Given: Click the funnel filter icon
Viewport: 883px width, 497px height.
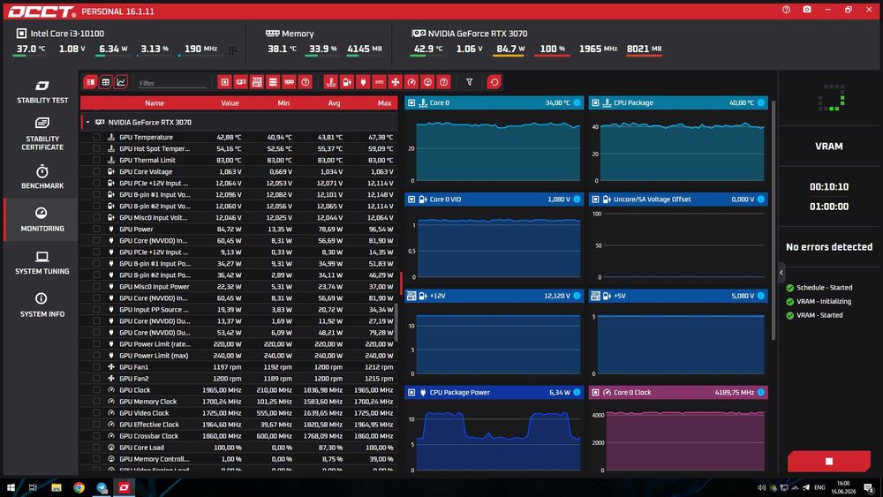Looking at the screenshot, I should coord(469,82).
